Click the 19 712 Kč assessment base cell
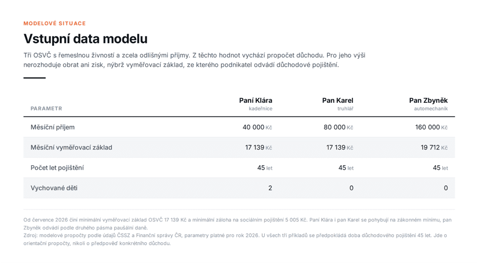The height and width of the screenshot is (264, 478). tap(434, 148)
